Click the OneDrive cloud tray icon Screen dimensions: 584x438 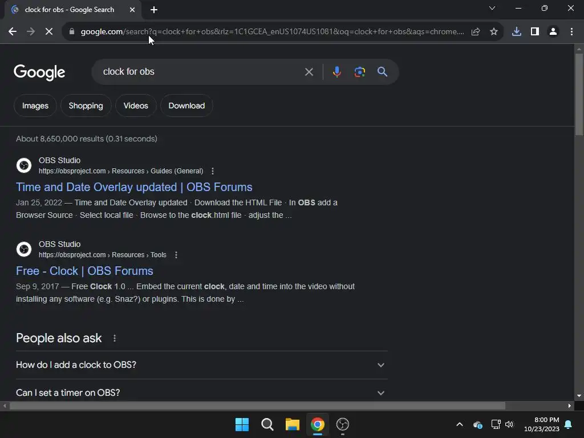[x=478, y=424]
